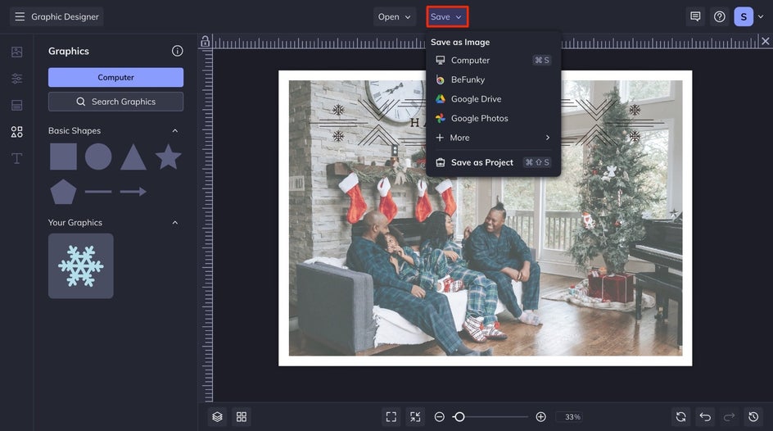Screen dimensions: 773x431
Task: Save image to Computer
Action: point(493,60)
